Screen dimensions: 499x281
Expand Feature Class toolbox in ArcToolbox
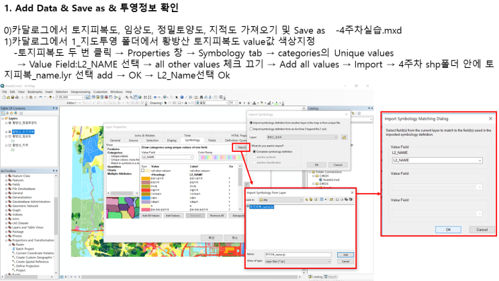(6, 176)
